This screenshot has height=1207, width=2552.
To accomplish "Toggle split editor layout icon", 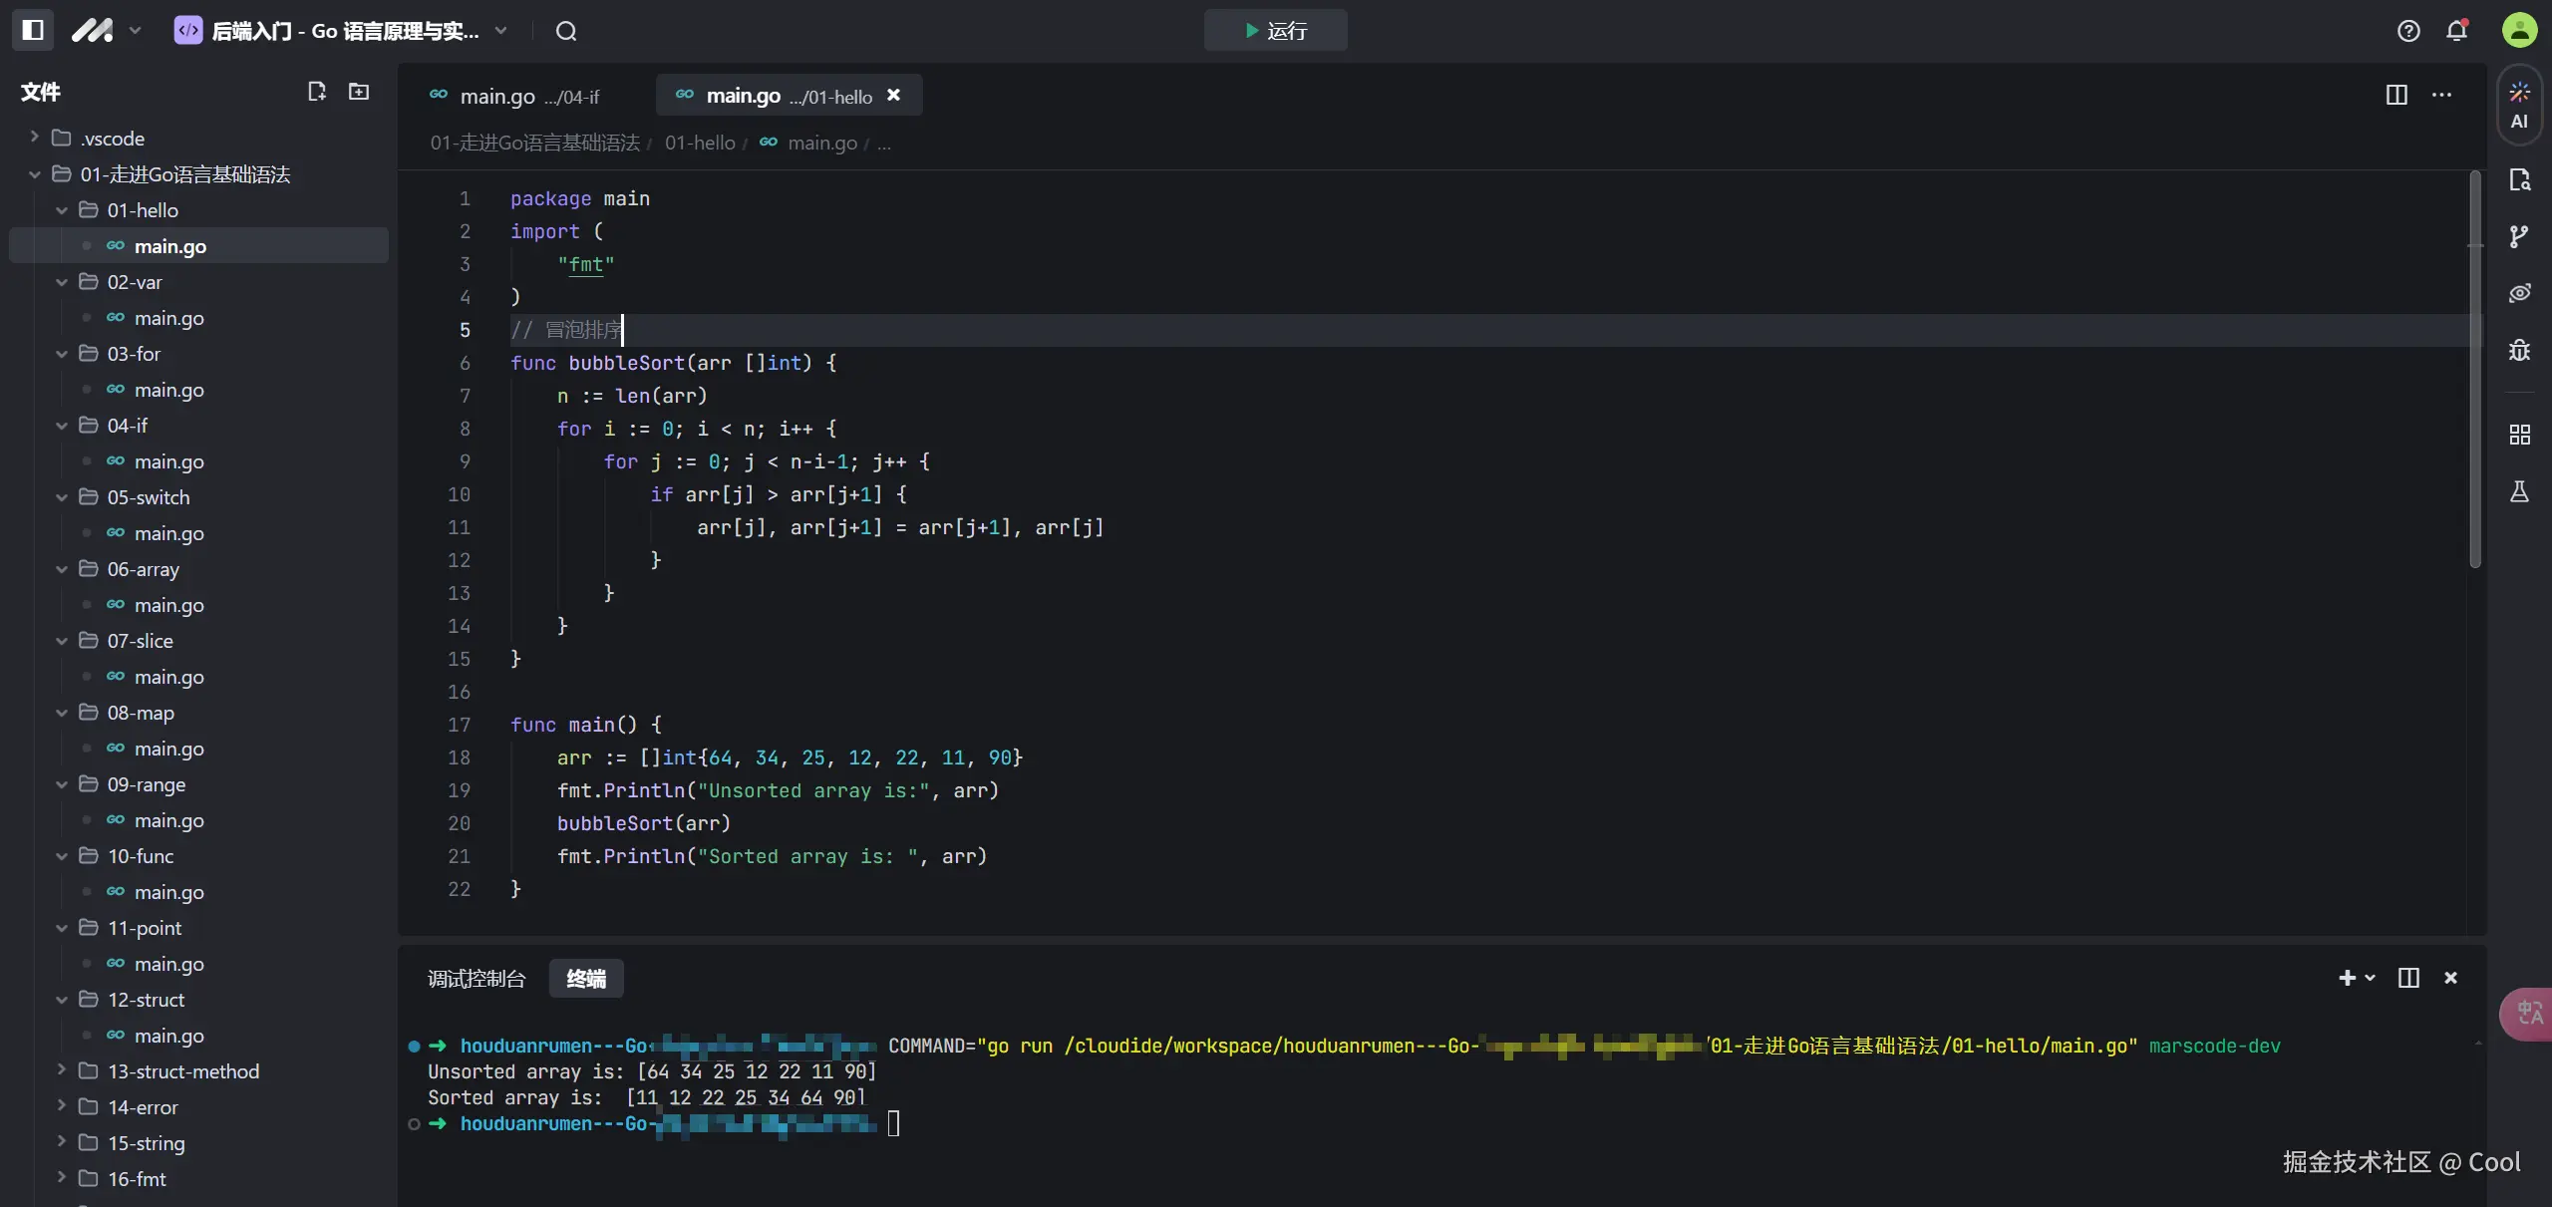I will (x=2396, y=95).
